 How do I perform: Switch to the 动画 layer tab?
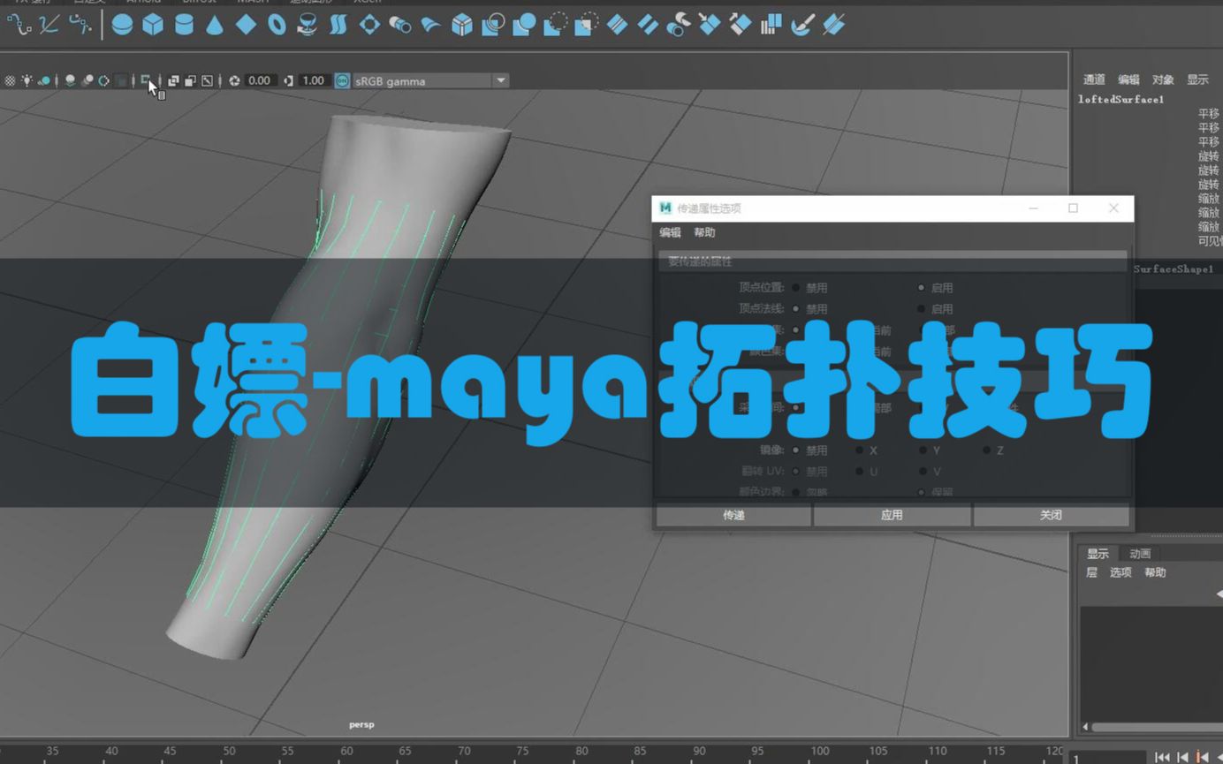[1140, 554]
